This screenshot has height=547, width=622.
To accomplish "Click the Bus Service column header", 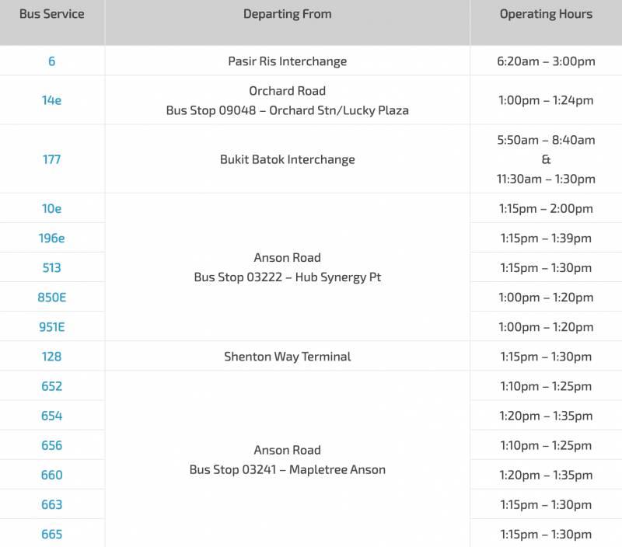I will (x=51, y=14).
